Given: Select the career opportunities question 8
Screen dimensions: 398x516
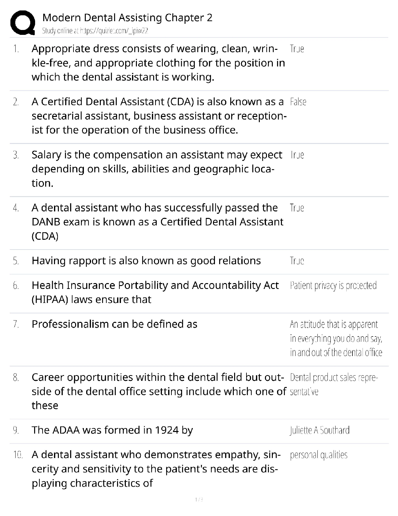Looking at the screenshot, I should click(x=159, y=391).
